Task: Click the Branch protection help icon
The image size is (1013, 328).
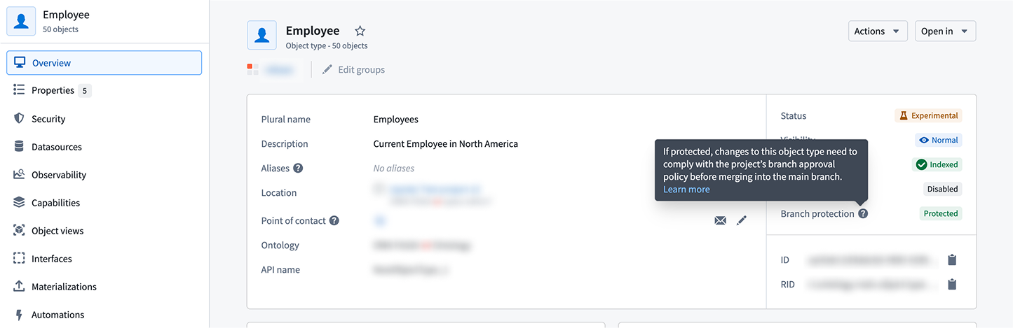Action: (863, 213)
